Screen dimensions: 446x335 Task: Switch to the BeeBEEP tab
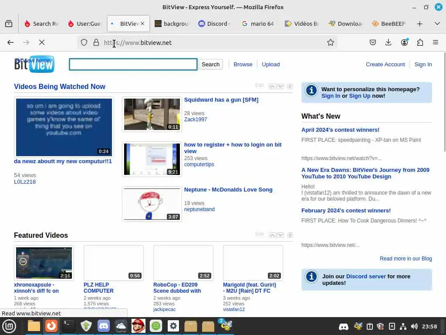click(389, 24)
